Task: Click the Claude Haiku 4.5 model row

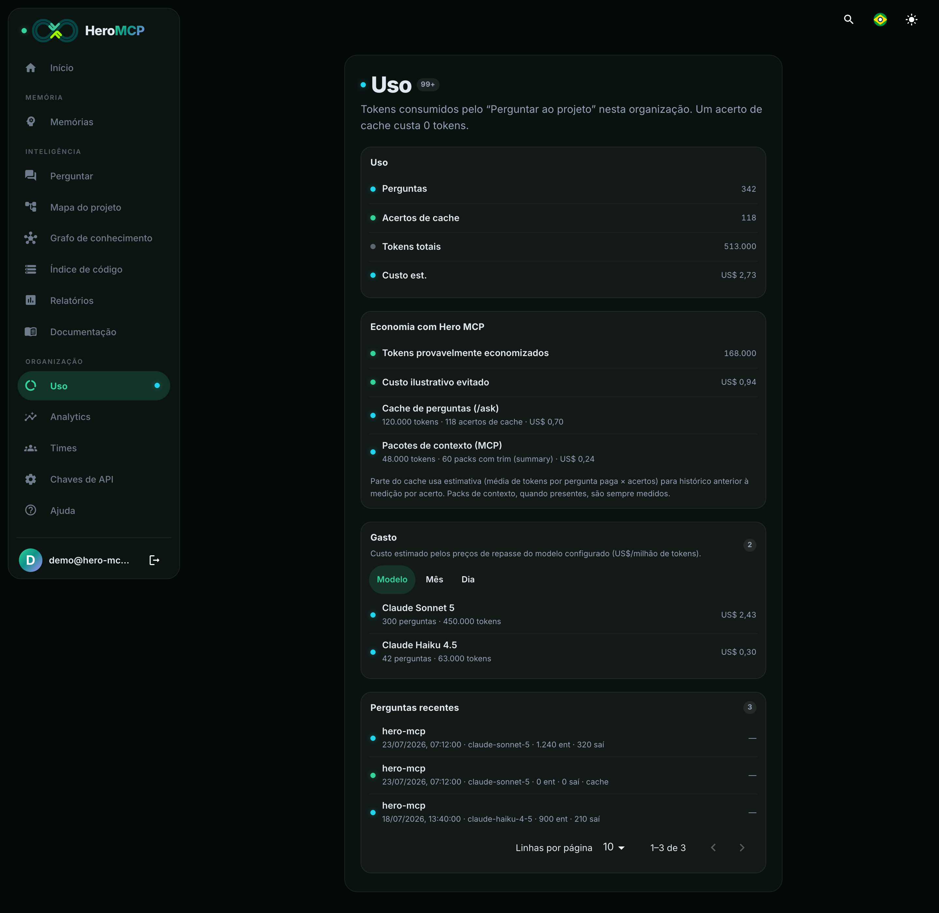Action: point(563,652)
